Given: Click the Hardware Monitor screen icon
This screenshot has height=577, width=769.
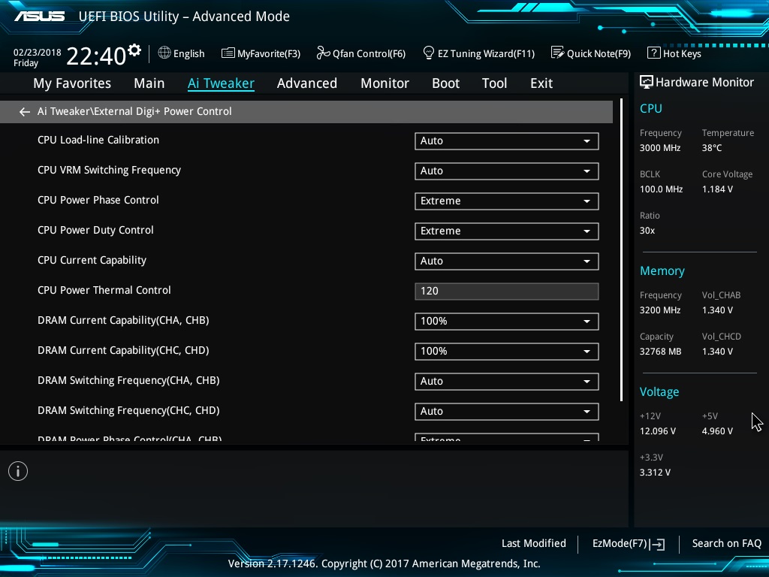Looking at the screenshot, I should [x=647, y=83].
